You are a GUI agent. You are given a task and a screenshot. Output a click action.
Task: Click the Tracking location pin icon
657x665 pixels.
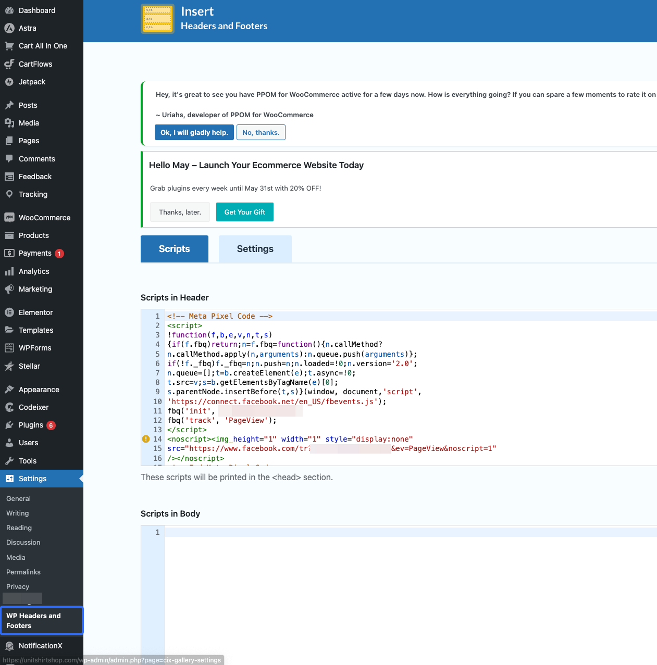(9, 194)
